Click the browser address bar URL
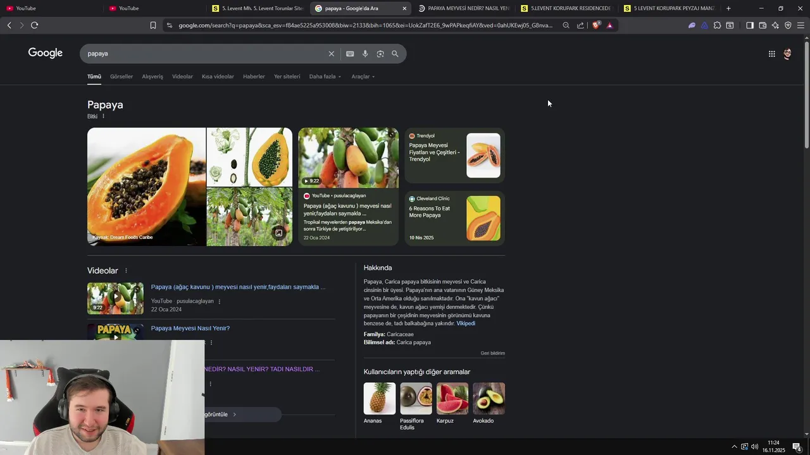810x455 pixels. [365, 25]
